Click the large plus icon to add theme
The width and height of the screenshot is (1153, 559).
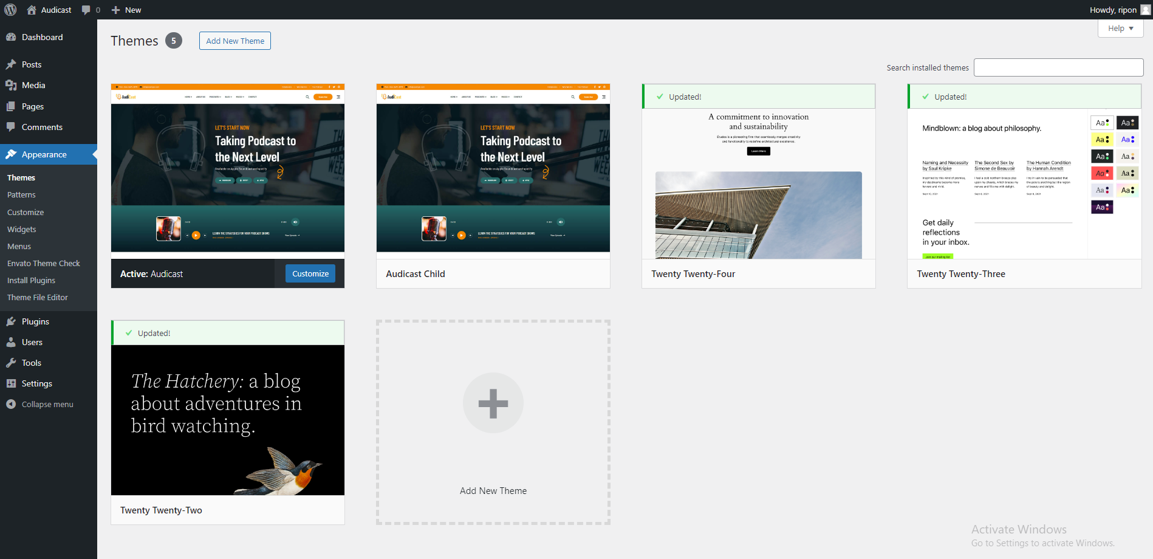click(493, 403)
